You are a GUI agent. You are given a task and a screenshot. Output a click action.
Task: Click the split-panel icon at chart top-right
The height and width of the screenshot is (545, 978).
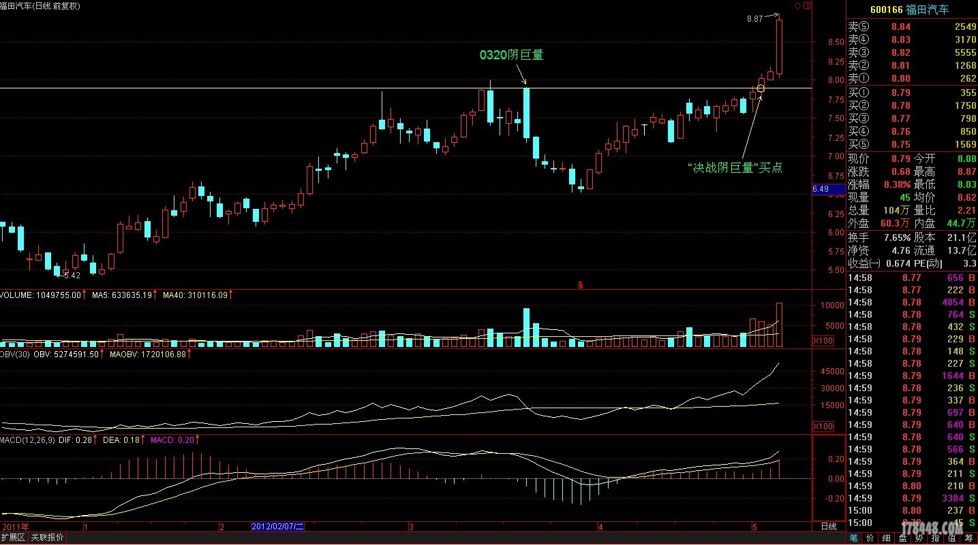pos(808,5)
